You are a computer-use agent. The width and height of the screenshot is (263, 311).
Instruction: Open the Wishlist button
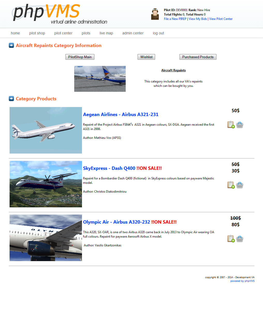[x=146, y=57]
